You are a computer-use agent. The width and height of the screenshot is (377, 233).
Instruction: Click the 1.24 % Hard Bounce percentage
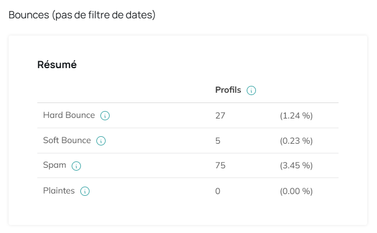(x=296, y=116)
